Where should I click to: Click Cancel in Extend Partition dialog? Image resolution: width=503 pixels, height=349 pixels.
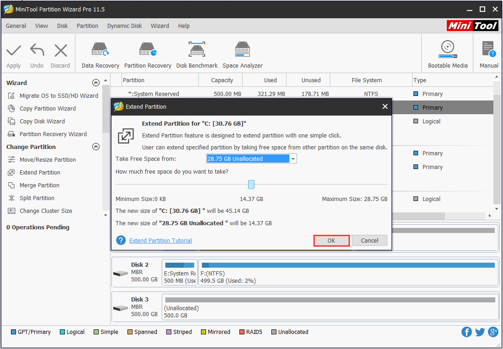coord(369,241)
